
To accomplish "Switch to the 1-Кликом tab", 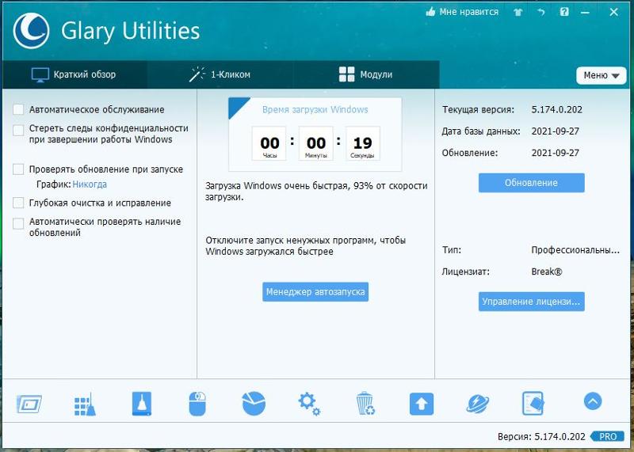I will coord(220,74).
